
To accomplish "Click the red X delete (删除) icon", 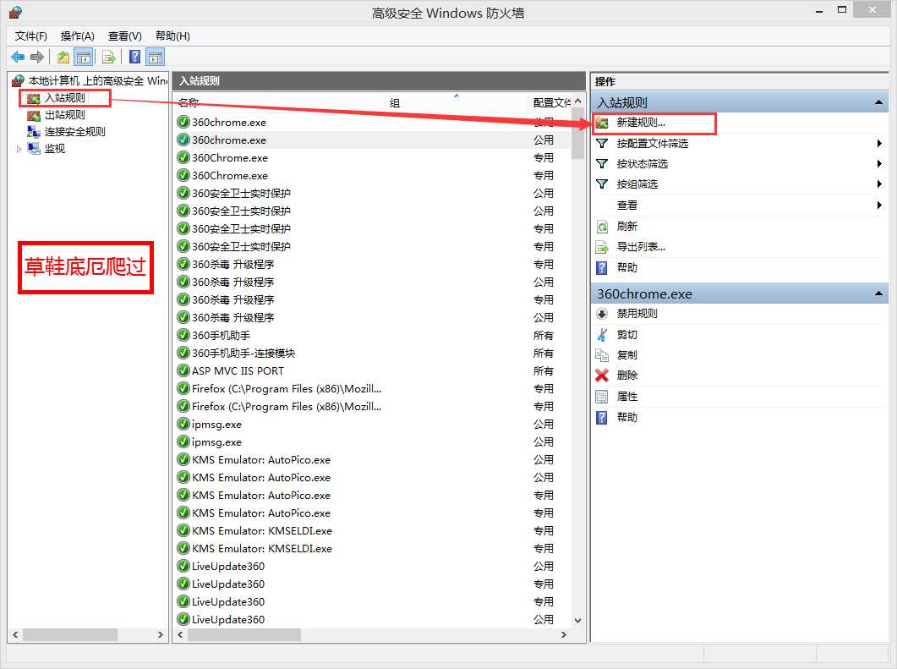I will point(602,376).
